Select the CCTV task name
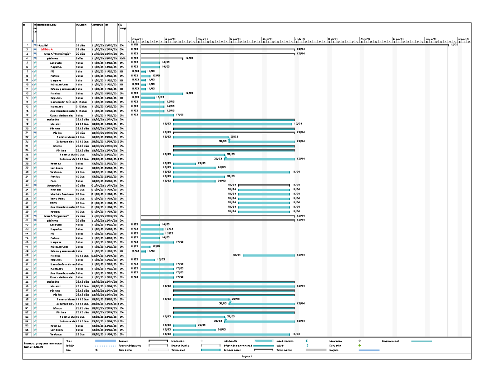The height and width of the screenshot is (382, 494). pos(54,203)
